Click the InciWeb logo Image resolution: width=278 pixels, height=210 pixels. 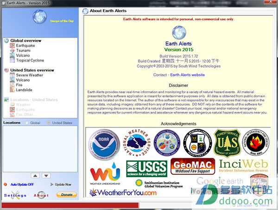(243, 166)
